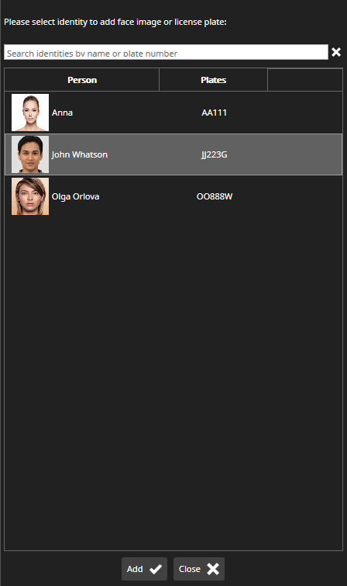Click the Add button label

[135, 569]
